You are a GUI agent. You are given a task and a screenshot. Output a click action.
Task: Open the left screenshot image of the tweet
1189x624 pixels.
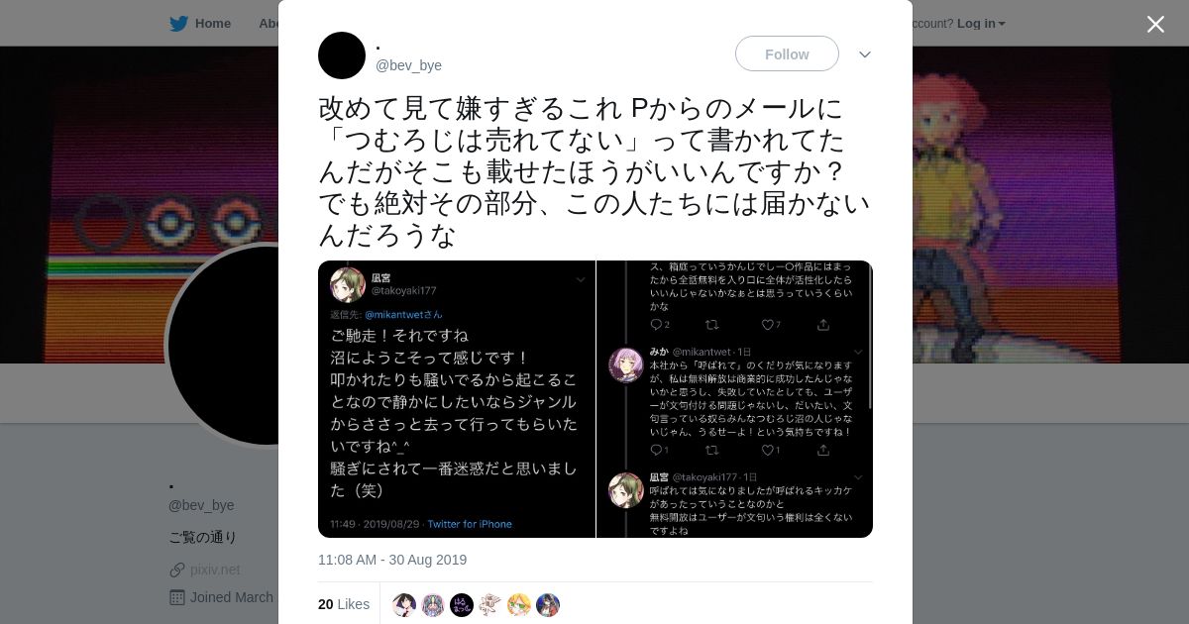457,399
